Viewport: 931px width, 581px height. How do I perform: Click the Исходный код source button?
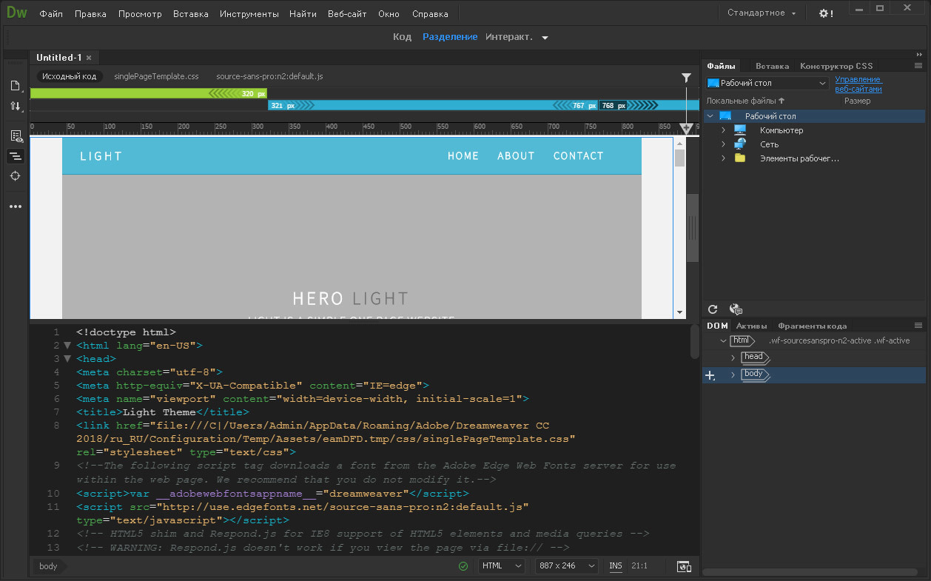(x=69, y=76)
